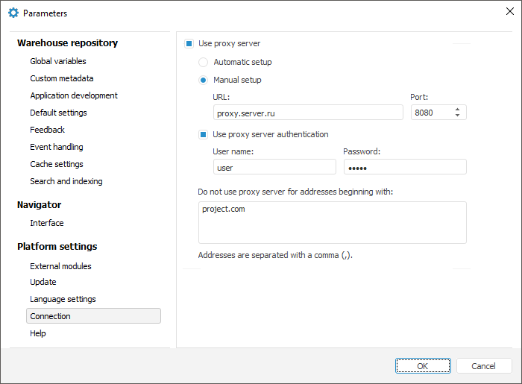Open the Interface section under Navigator
The height and width of the screenshot is (384, 522).
47,223
